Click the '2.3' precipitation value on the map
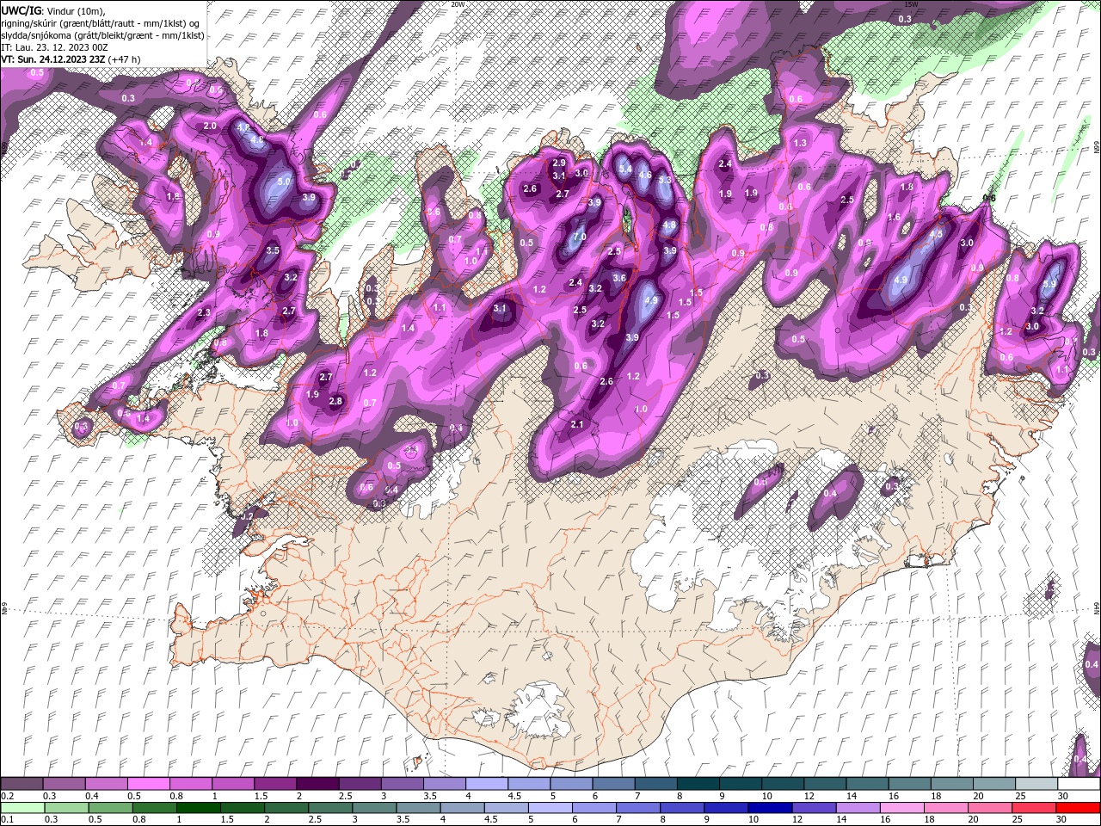Image resolution: width=1101 pixels, height=826 pixels. pos(204,312)
